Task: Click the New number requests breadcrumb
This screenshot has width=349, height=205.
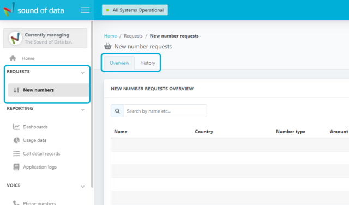Action: pyautogui.click(x=174, y=36)
